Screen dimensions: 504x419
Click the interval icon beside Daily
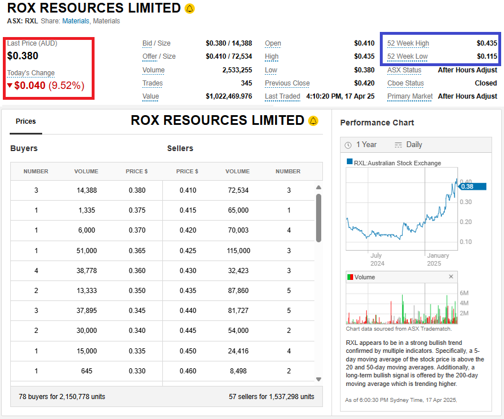398,145
